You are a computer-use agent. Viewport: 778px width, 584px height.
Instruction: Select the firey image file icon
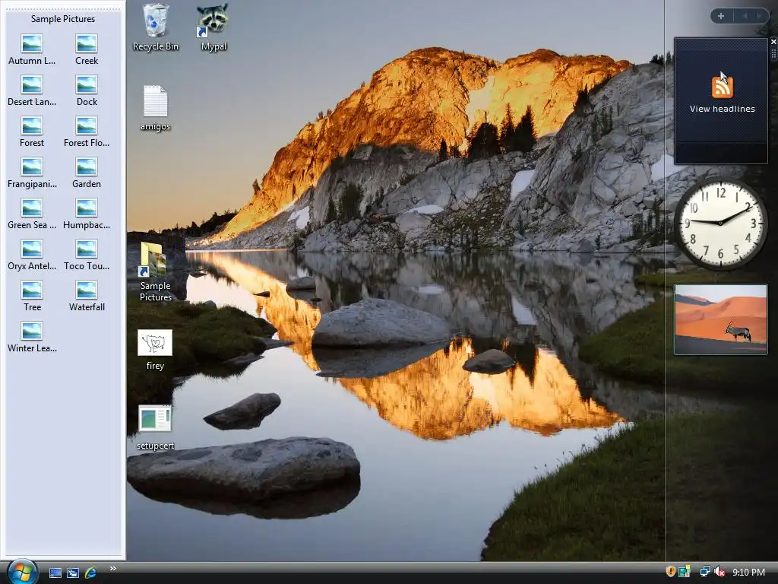point(155,350)
